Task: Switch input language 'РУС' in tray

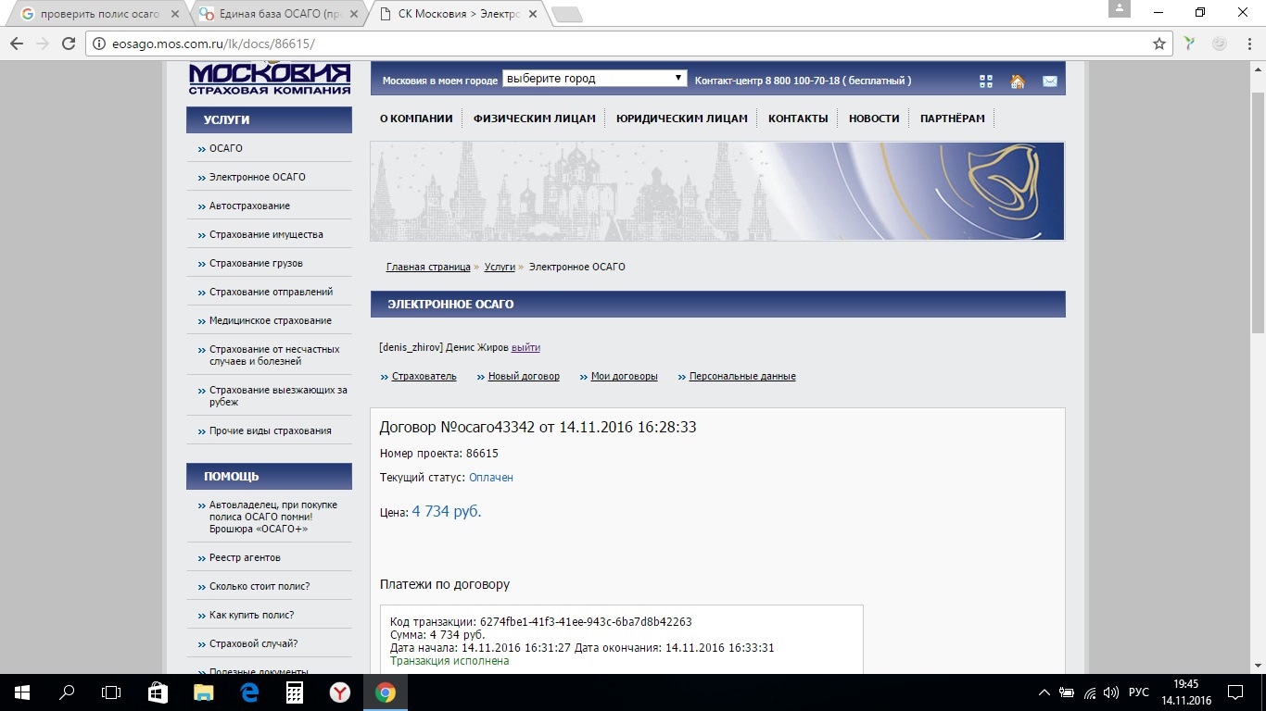Action: [x=1139, y=692]
